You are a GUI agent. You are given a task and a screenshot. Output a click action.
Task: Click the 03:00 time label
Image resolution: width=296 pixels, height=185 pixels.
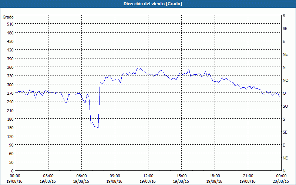48,176
